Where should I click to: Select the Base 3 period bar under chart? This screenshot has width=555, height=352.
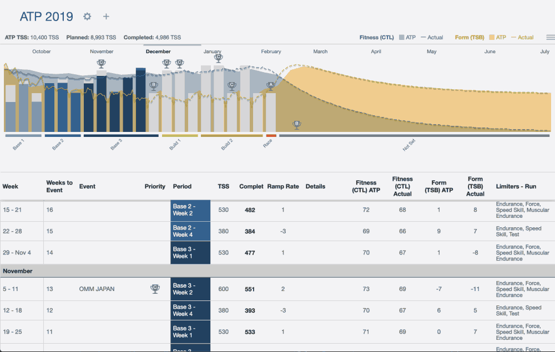[121, 135]
